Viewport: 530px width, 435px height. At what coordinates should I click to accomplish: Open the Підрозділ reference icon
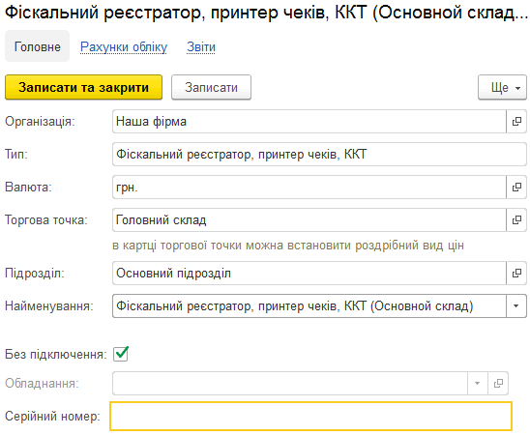coord(516,273)
